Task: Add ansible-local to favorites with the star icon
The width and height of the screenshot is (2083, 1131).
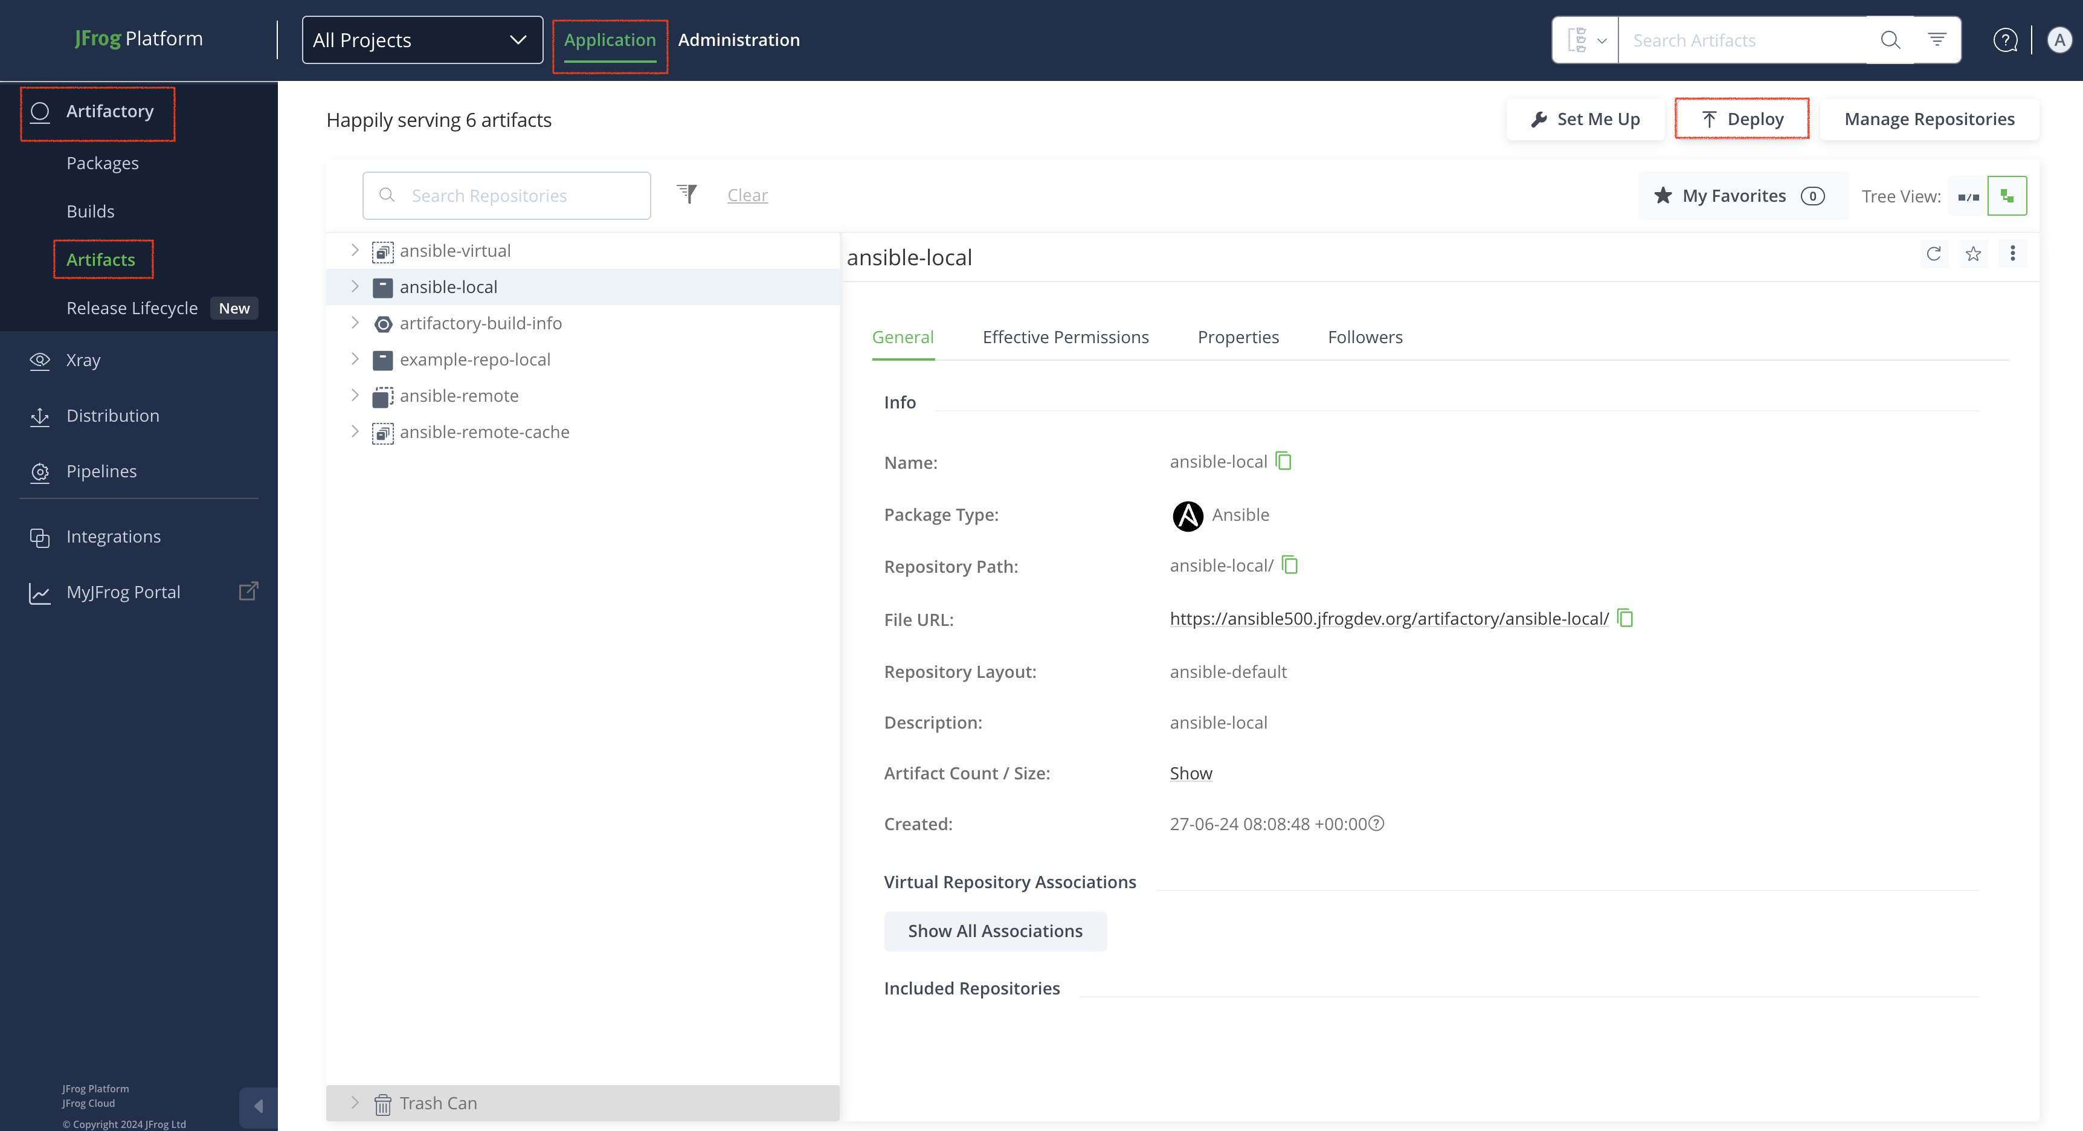Action: (1973, 254)
